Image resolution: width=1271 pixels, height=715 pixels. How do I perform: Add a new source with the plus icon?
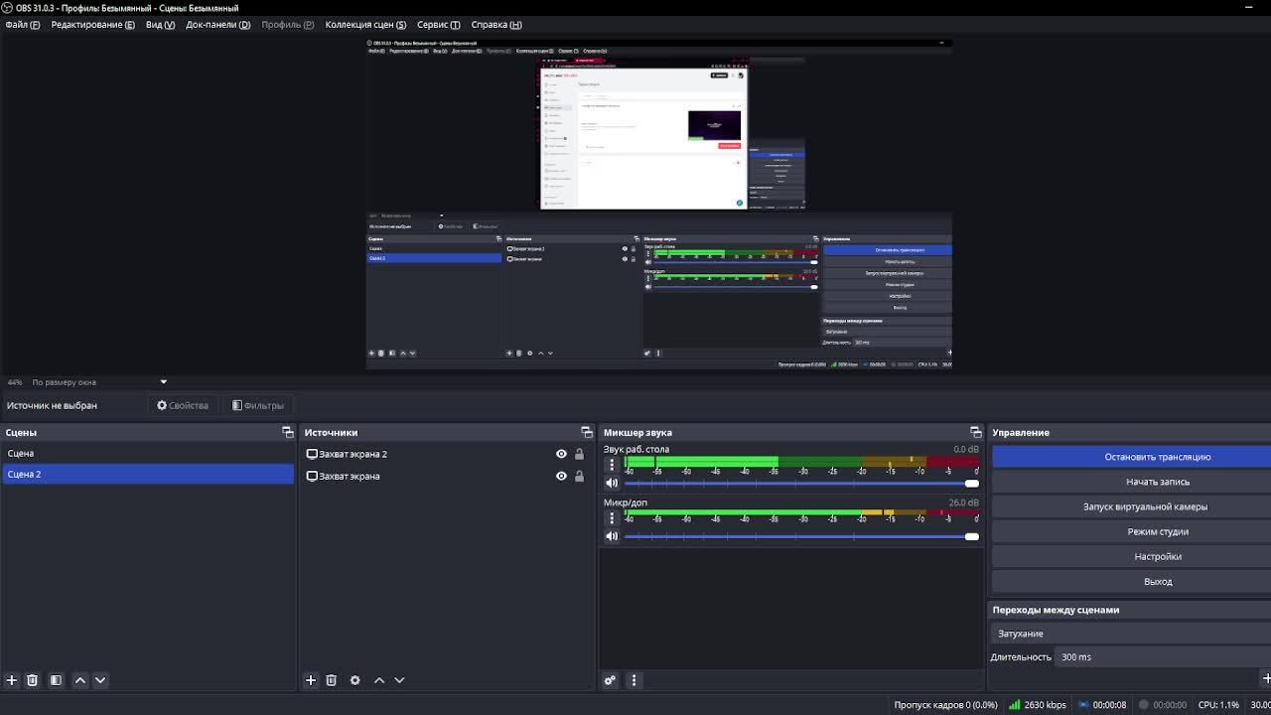point(311,680)
